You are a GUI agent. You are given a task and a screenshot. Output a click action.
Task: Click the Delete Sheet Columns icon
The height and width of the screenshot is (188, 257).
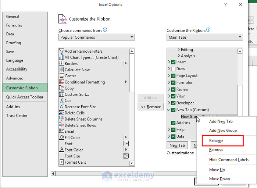(61, 119)
